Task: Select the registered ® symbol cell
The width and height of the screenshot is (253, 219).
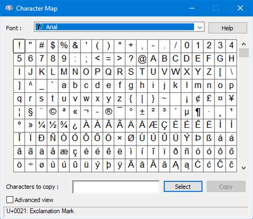Action: click(108, 112)
